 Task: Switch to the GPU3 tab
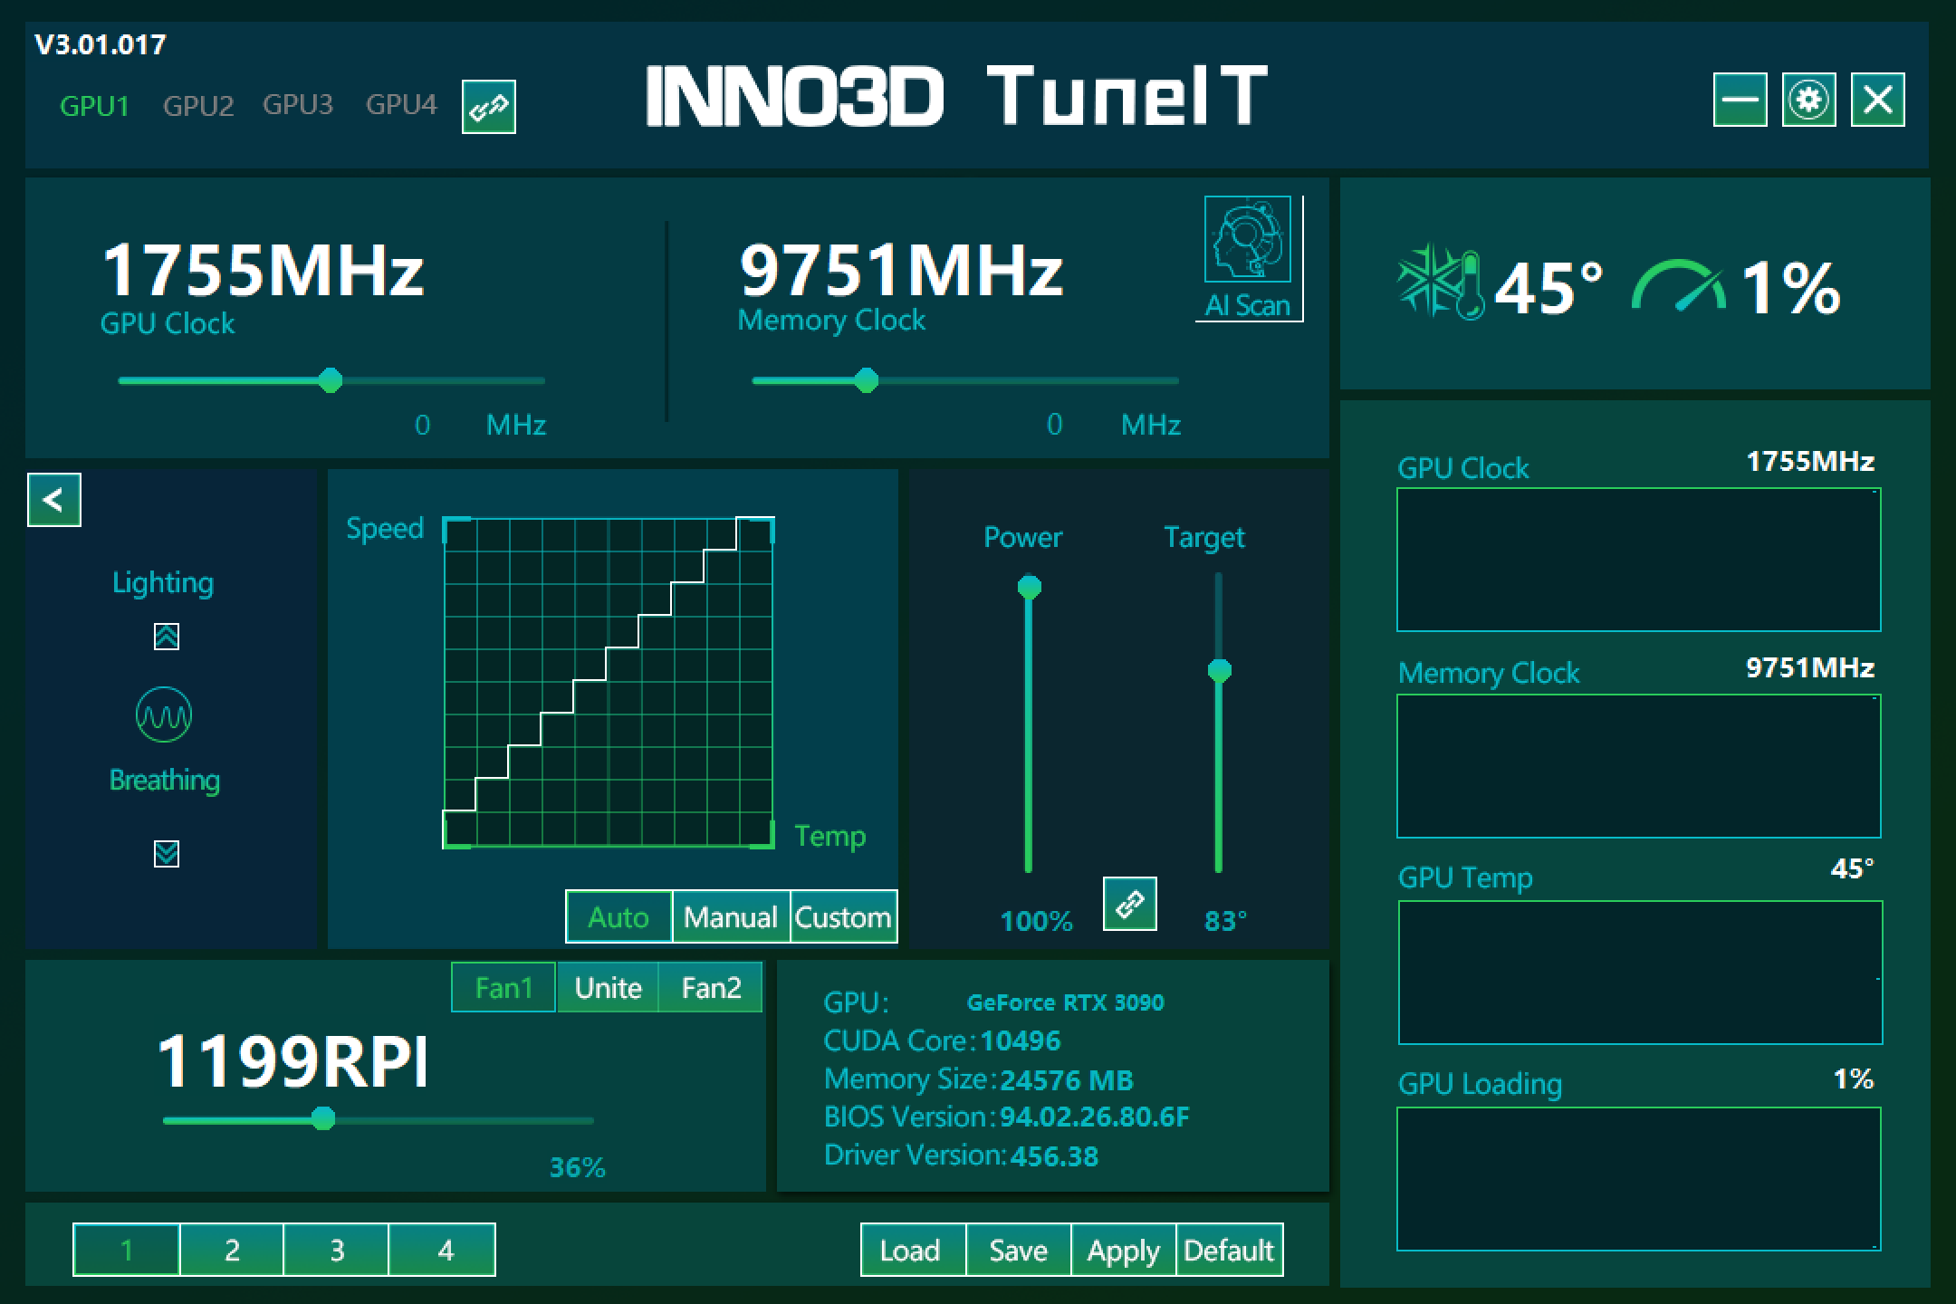coord(298,105)
